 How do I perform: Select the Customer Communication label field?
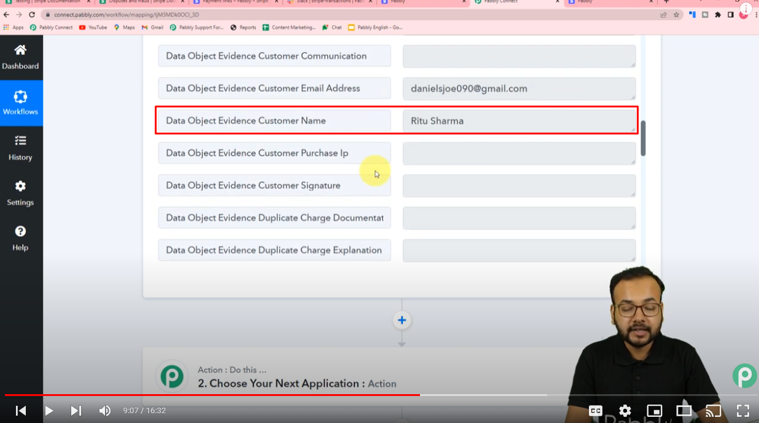tap(274, 56)
